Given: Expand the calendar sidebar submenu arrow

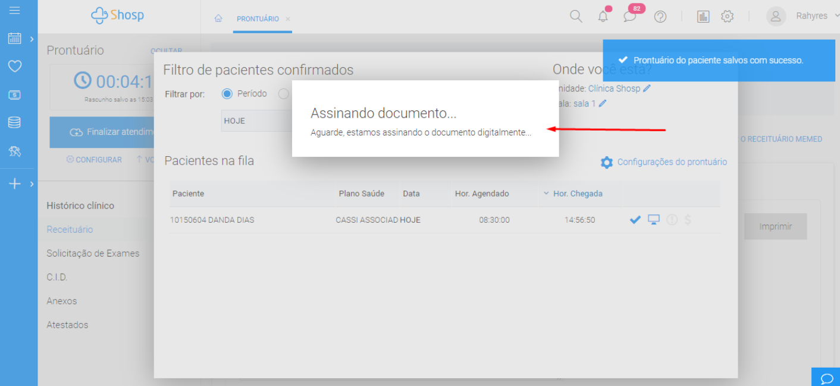Looking at the screenshot, I should 32,39.
